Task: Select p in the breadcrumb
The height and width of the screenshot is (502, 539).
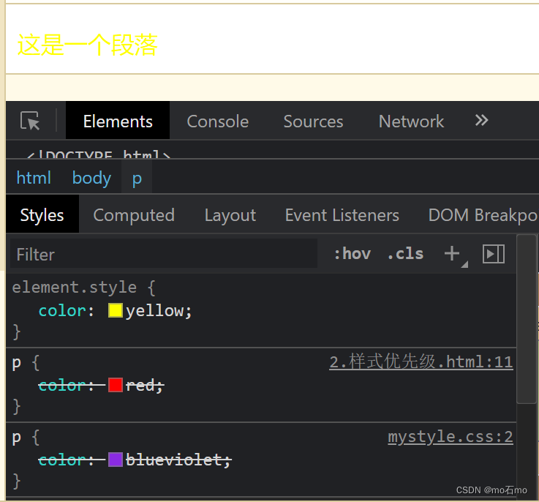Action: click(137, 179)
